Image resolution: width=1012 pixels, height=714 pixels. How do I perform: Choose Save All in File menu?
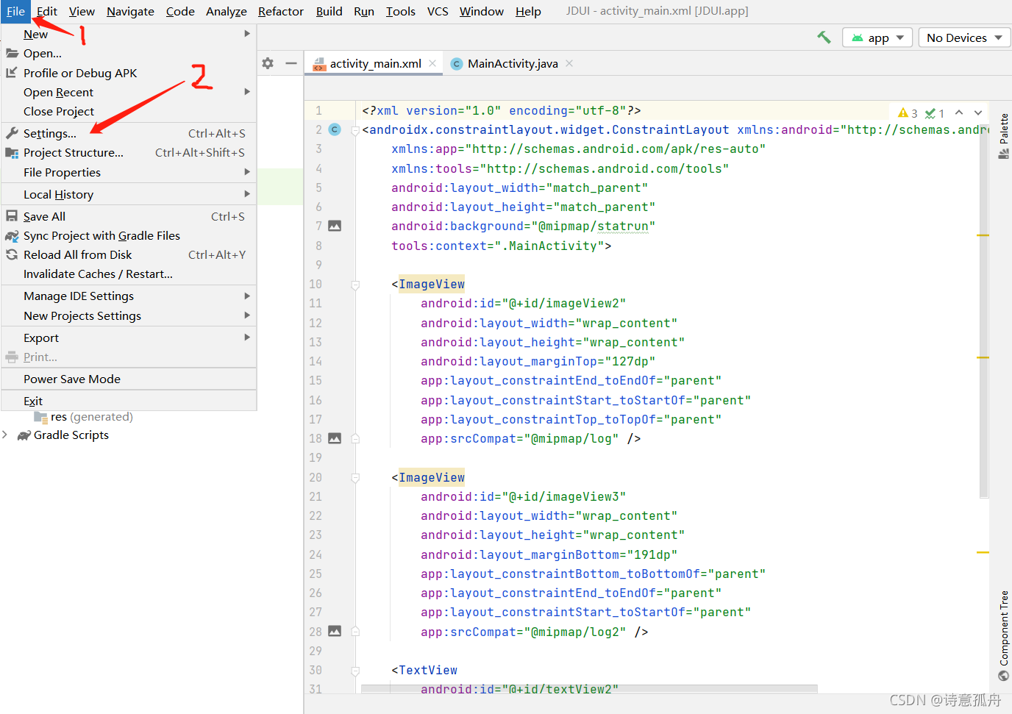pyautogui.click(x=129, y=216)
